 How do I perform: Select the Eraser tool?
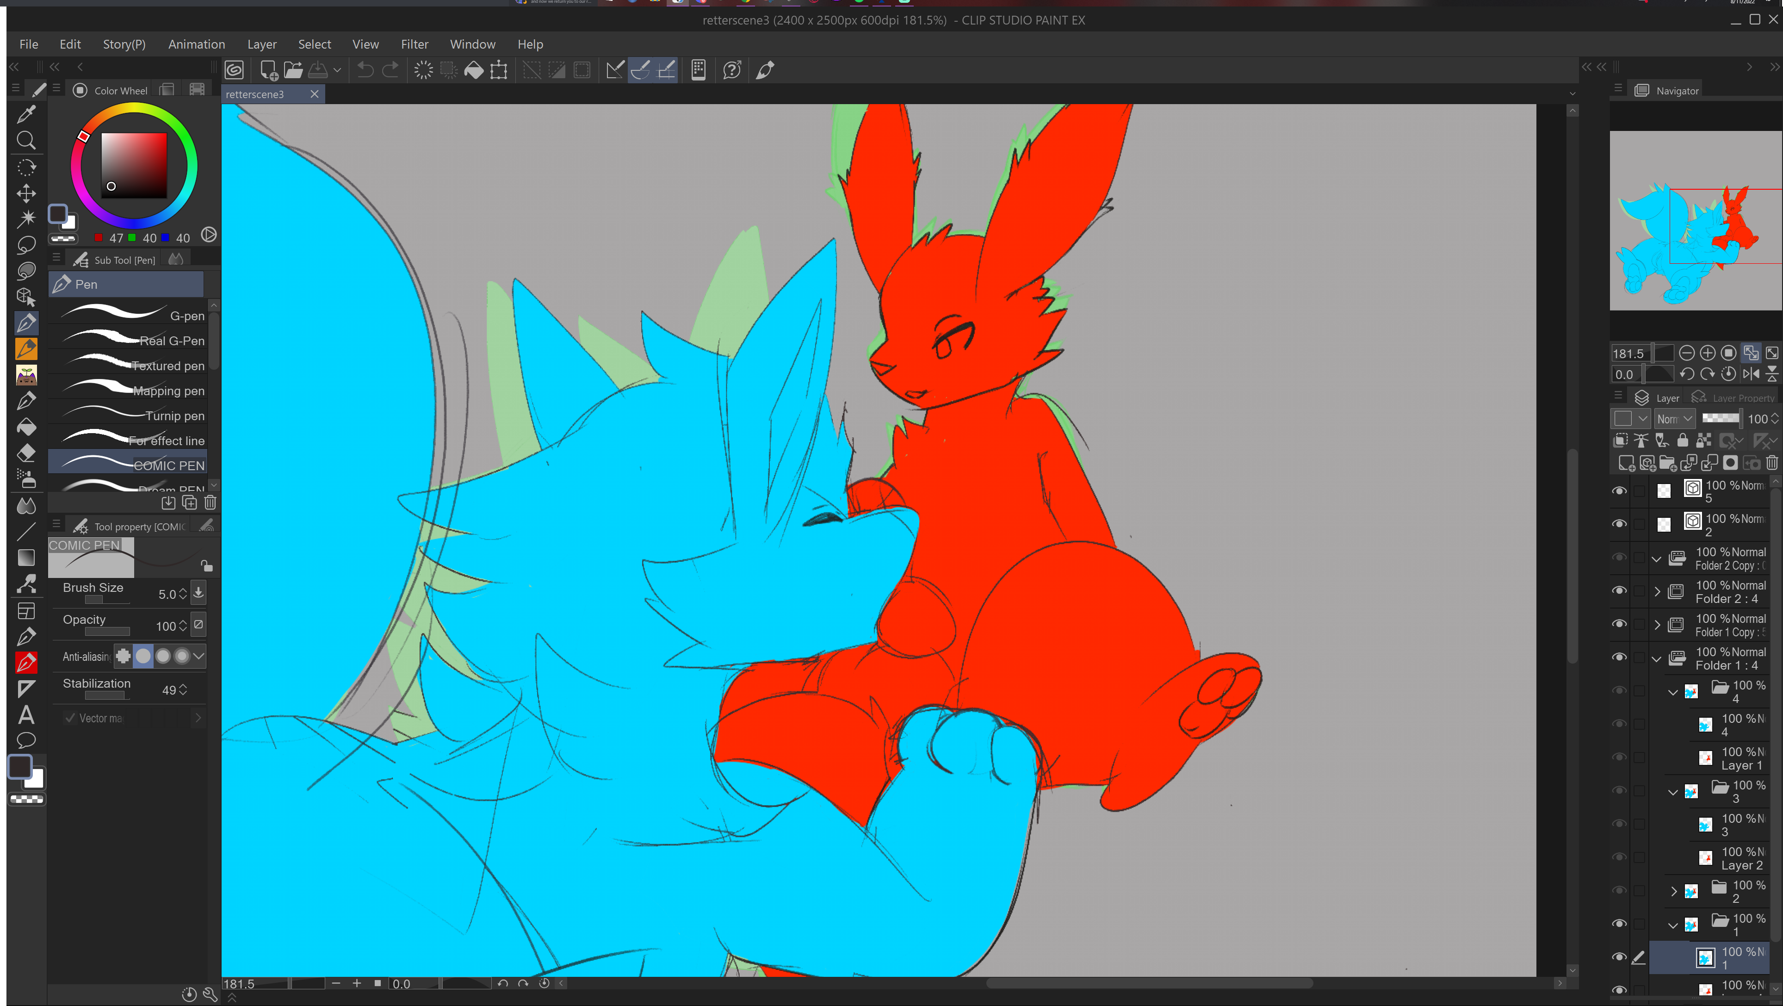coord(26,453)
